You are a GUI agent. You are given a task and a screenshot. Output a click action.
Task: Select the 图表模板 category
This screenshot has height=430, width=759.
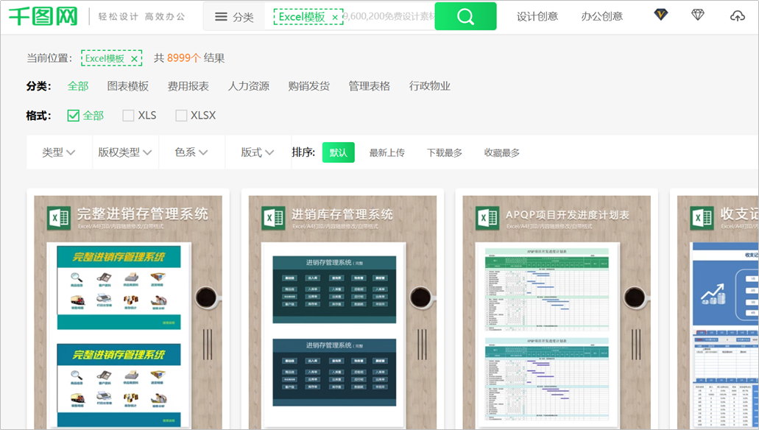(128, 86)
